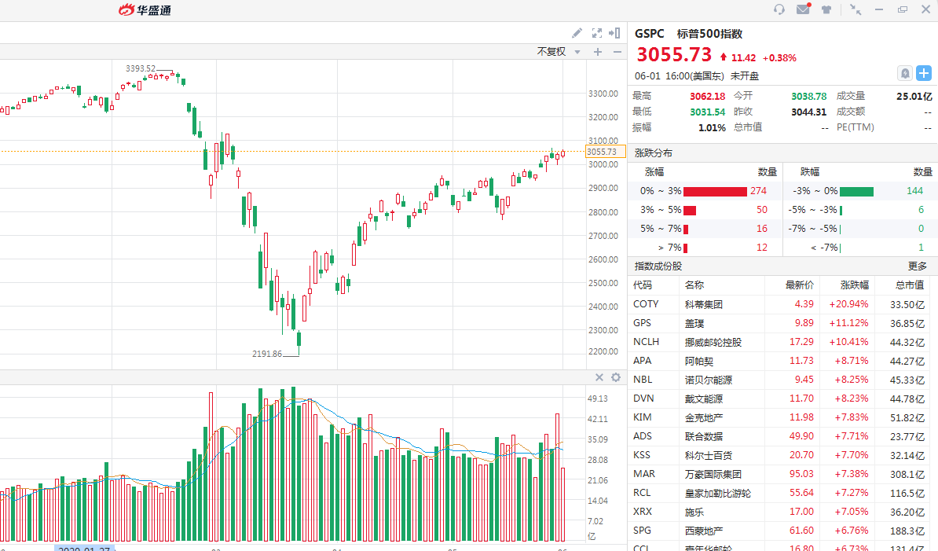Click the -5% ~ -3% decliners row
The width and height of the screenshot is (938, 551).
860,210
